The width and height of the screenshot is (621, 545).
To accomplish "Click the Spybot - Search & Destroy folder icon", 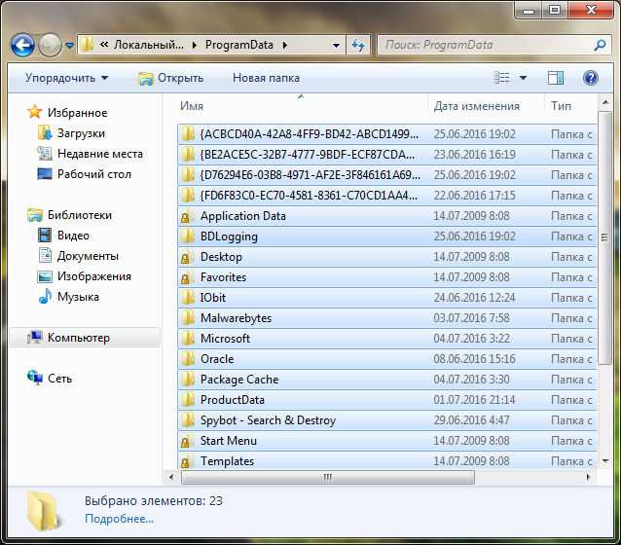I will click(188, 420).
